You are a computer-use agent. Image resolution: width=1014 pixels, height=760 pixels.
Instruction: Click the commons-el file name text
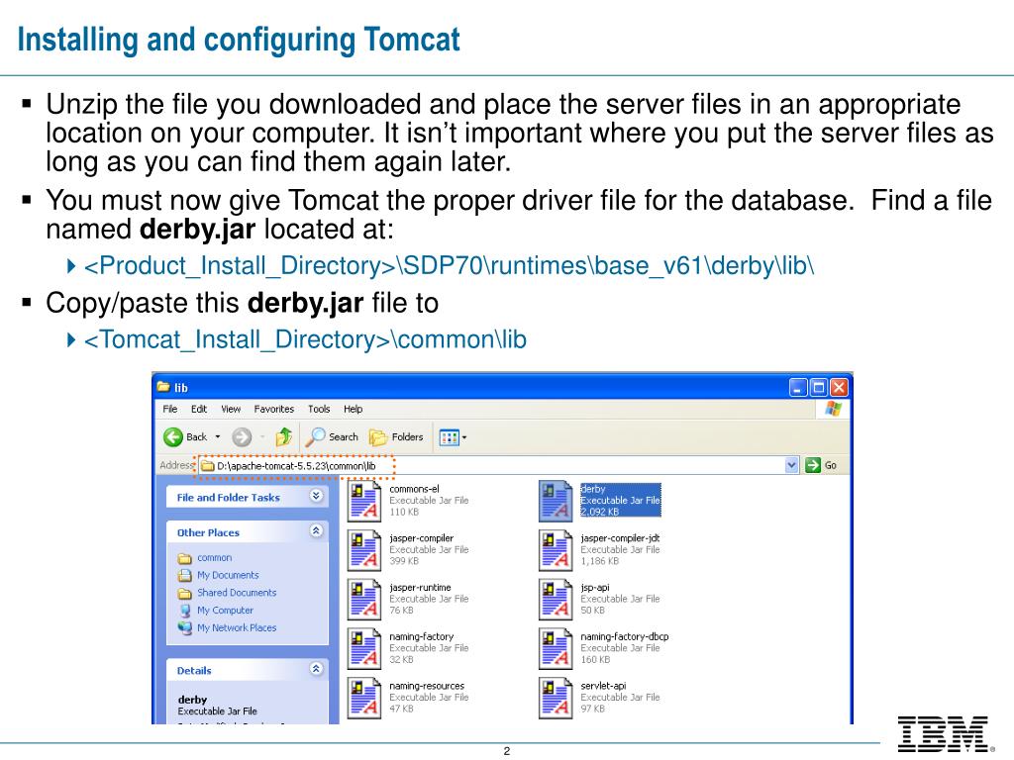coord(414,489)
